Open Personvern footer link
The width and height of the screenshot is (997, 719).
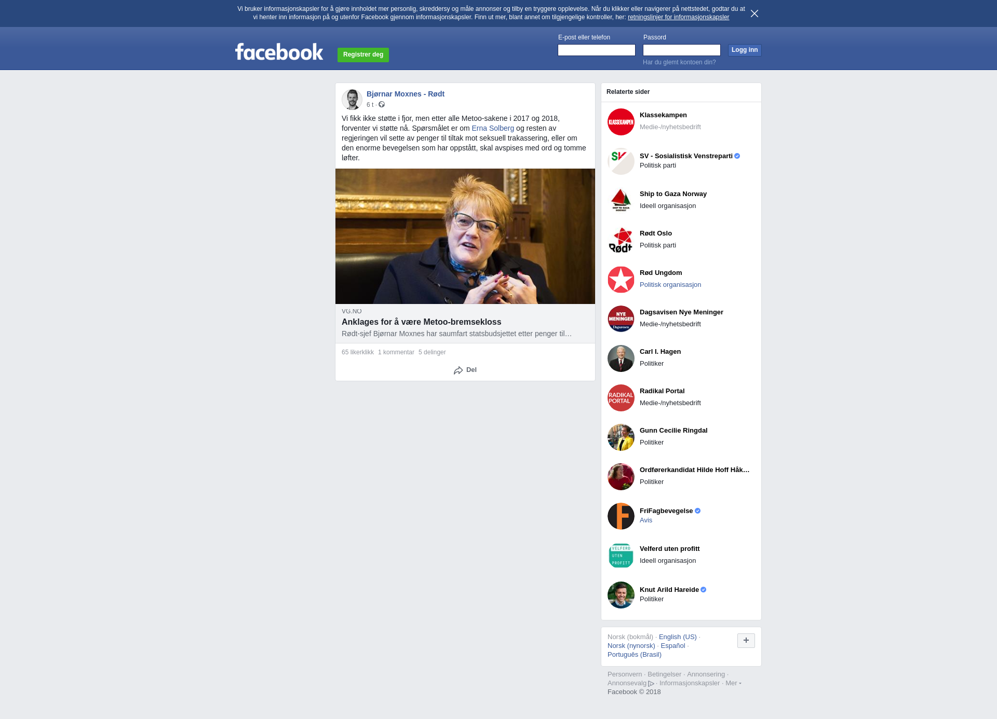pos(625,674)
